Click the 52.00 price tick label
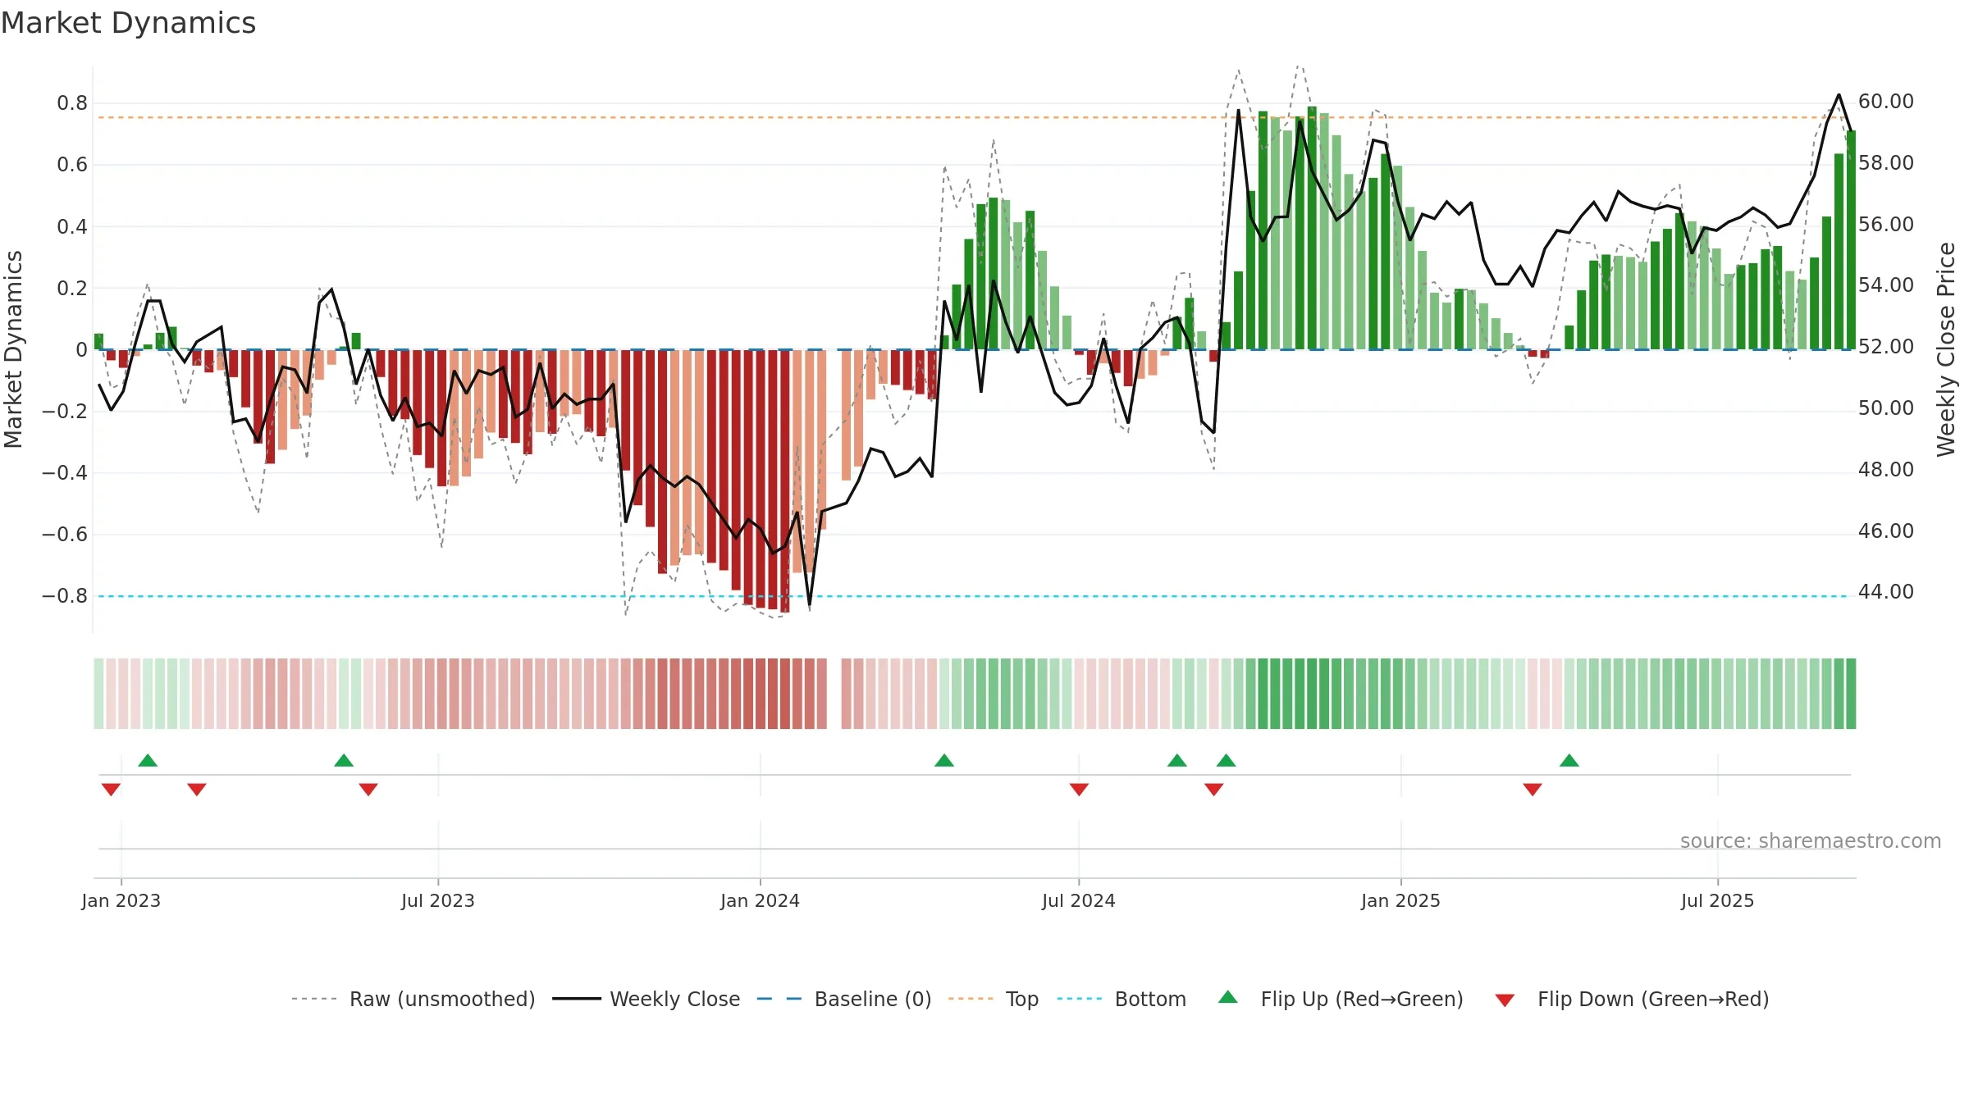Viewport: 1969px width, 1107px height. [1886, 347]
